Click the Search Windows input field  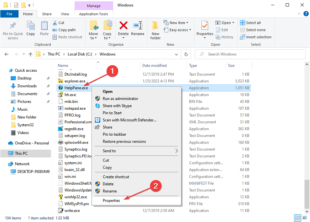point(250,54)
